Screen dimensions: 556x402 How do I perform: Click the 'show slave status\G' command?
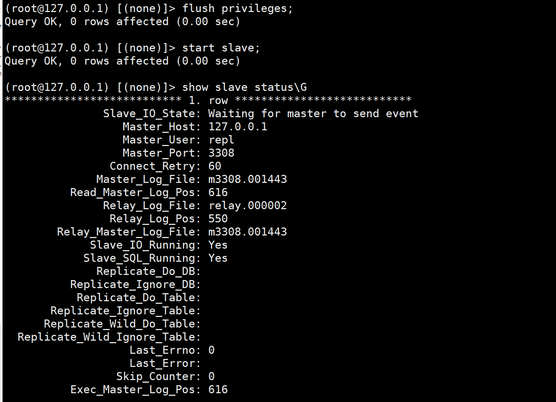[244, 87]
